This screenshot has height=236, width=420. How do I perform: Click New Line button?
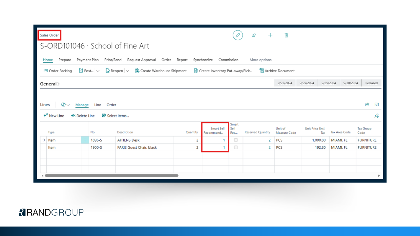click(x=54, y=116)
